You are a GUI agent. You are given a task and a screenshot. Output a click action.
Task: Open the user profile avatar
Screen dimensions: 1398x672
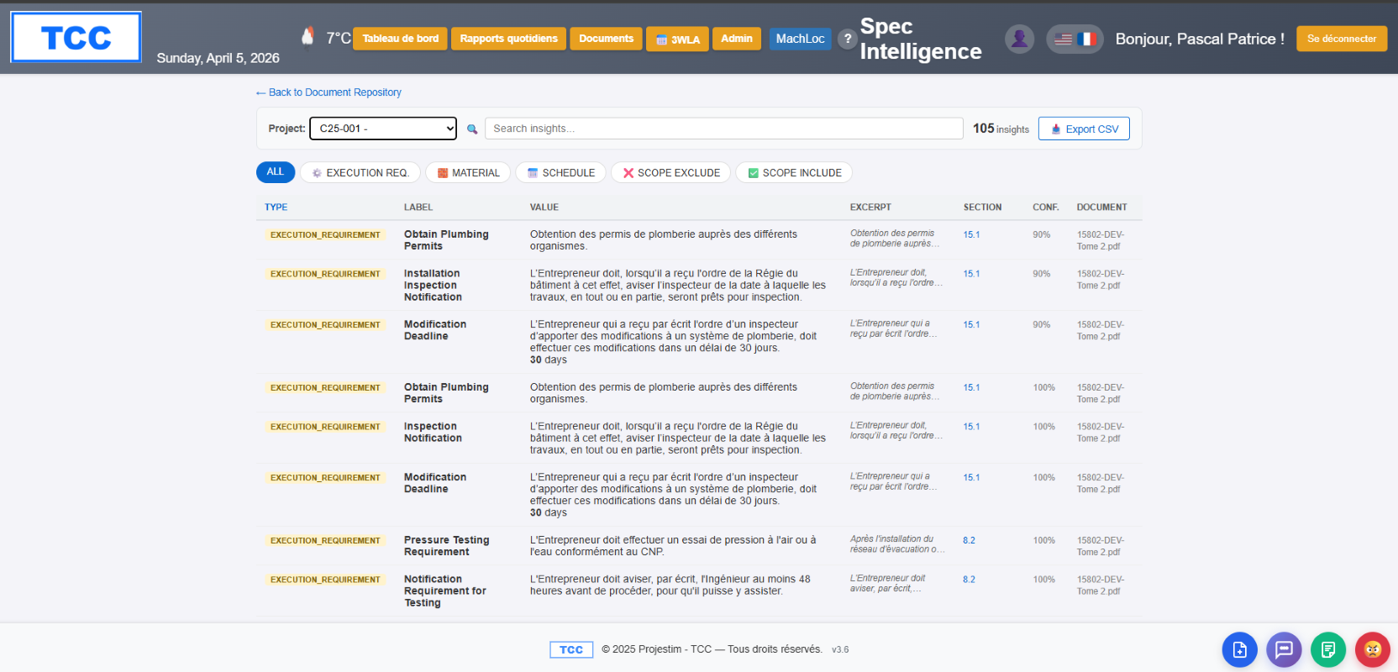1019,39
